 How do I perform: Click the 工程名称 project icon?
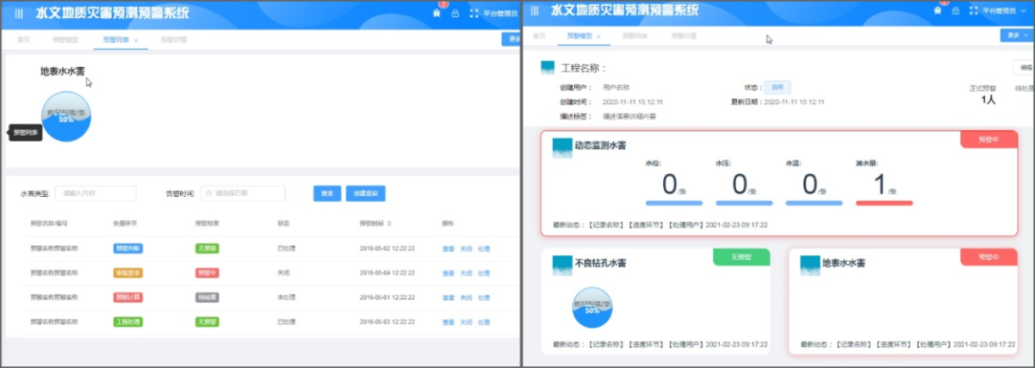548,67
